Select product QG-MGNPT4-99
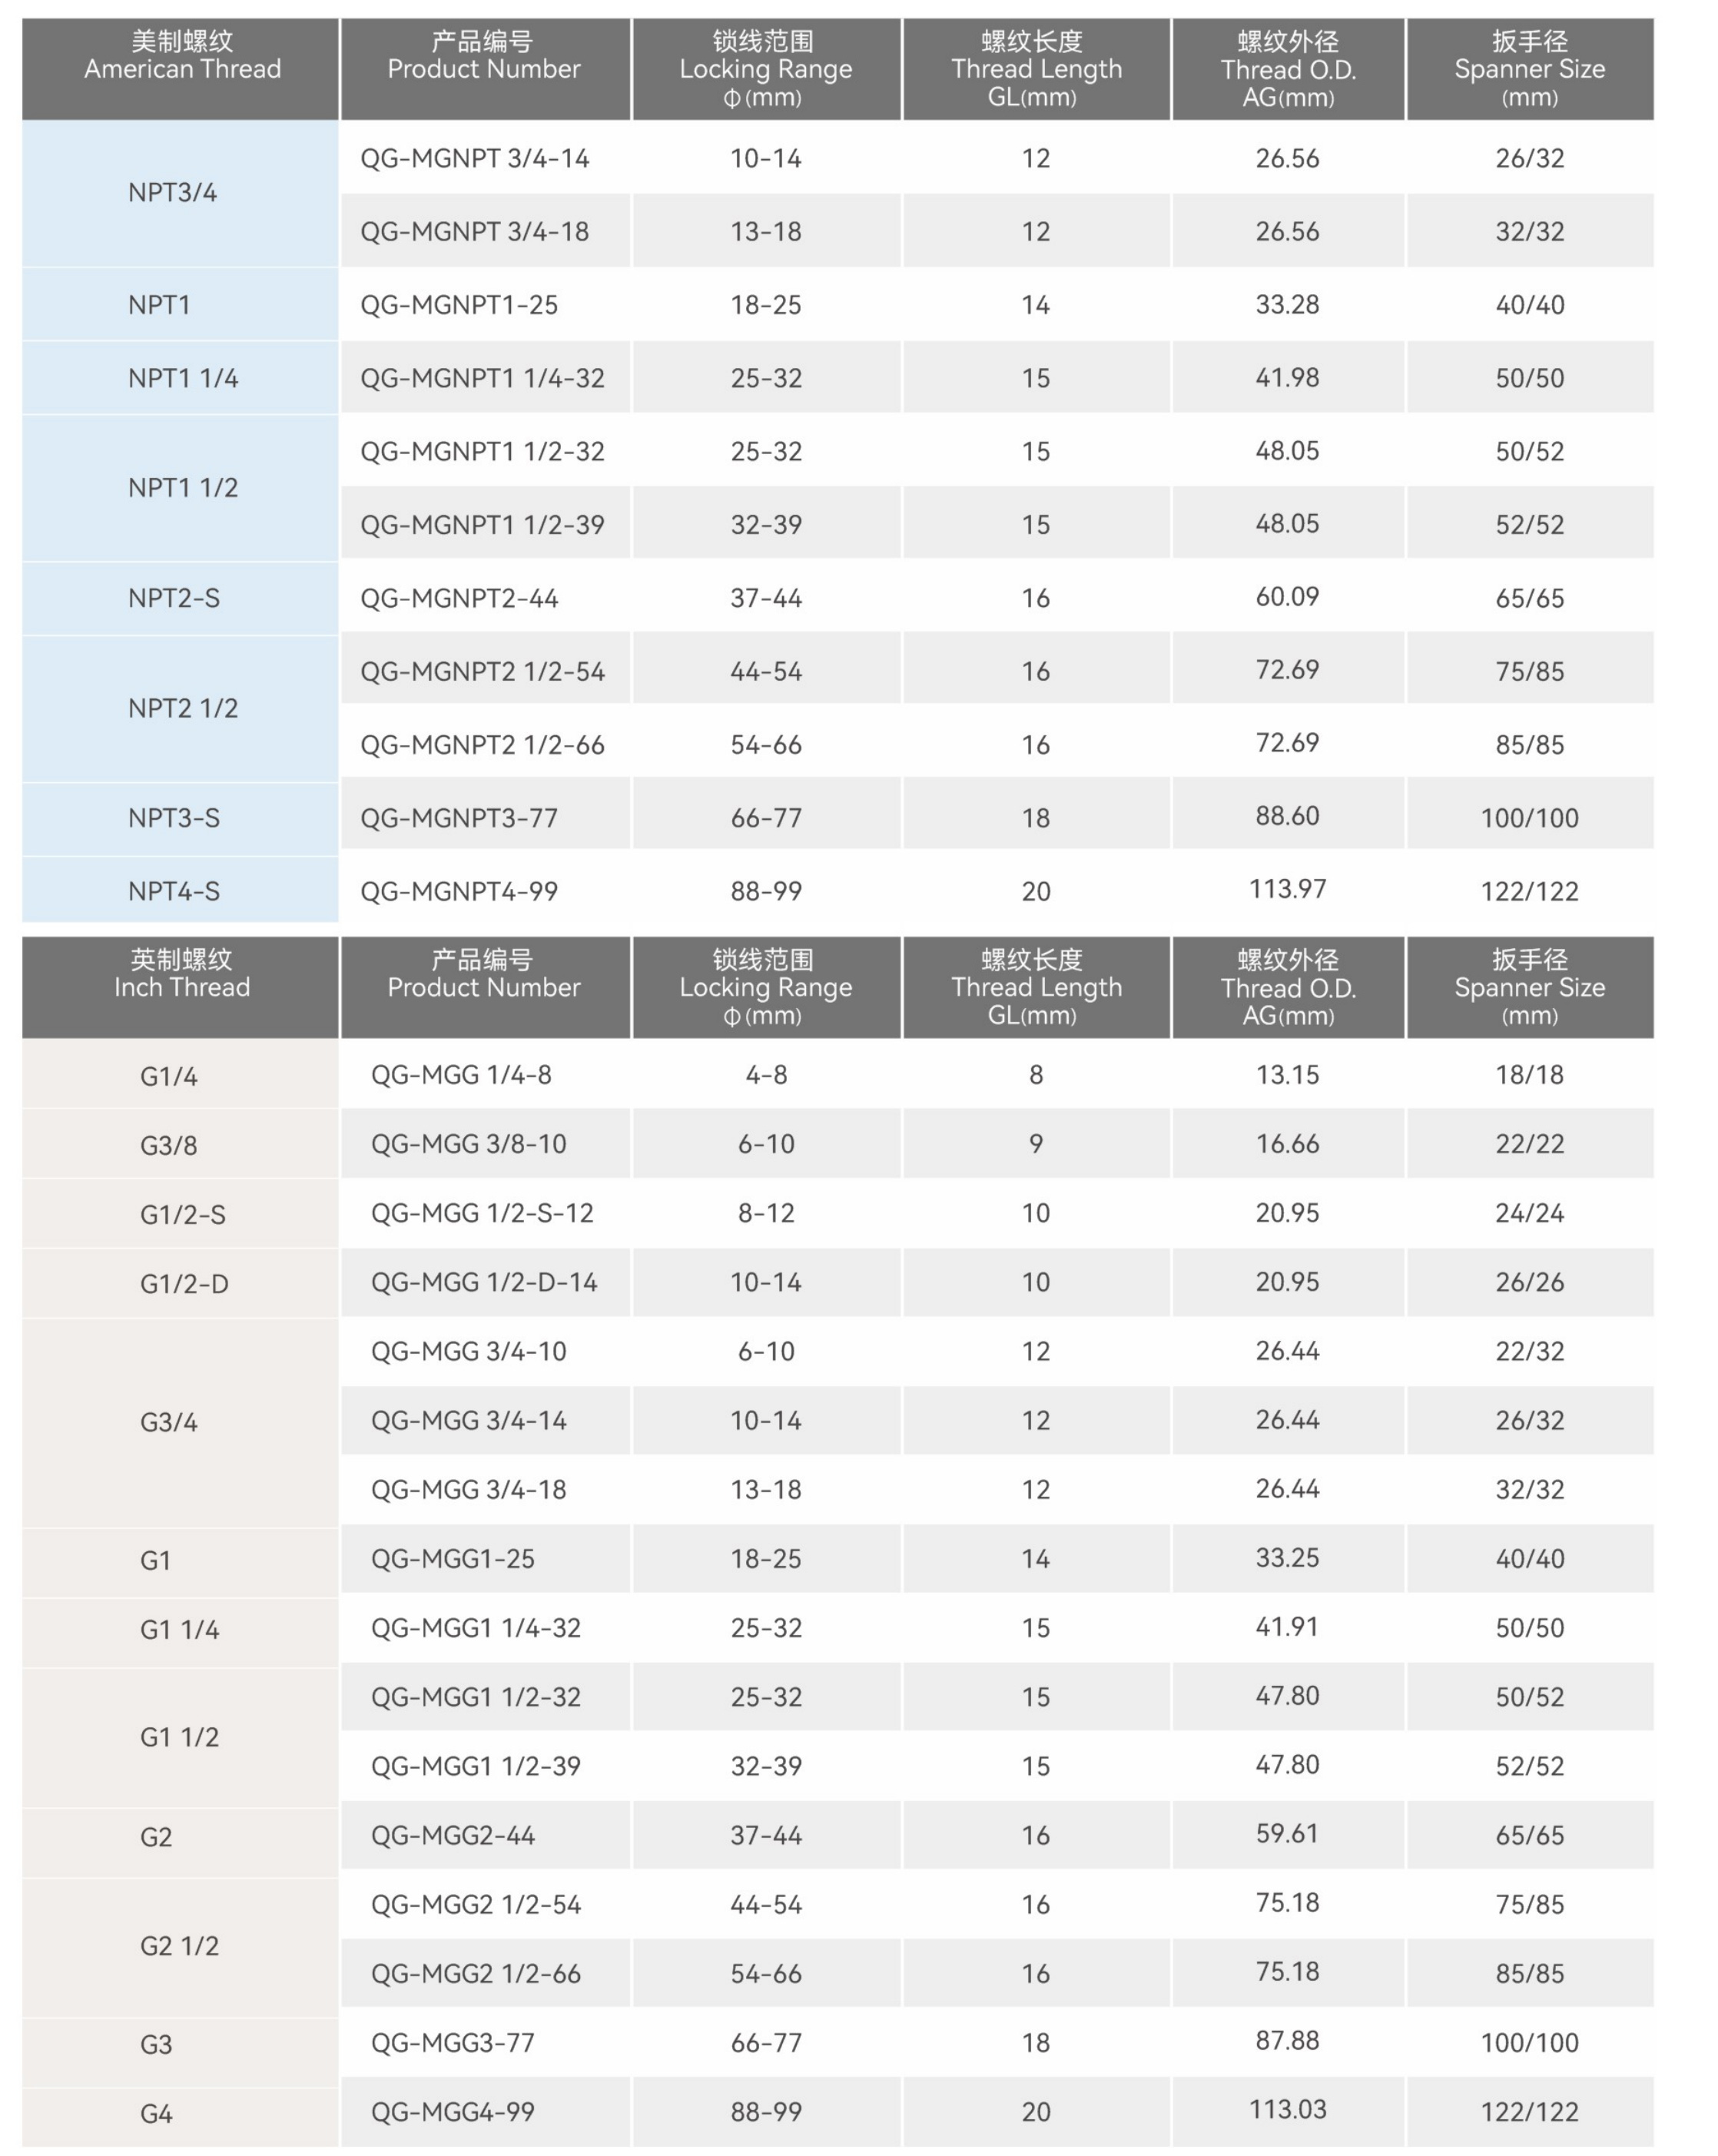Image resolution: width=1718 pixels, height=2156 pixels. click(x=459, y=891)
